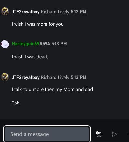Viewport: 129px width, 142px height.
Task: Click the Richard Lively name on 5:13 message
Action: (55, 77)
